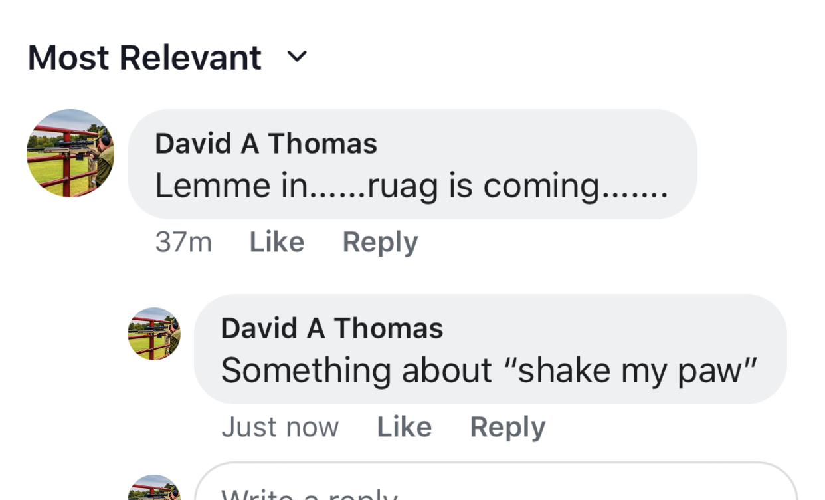Screen dimensions: 825x500
Task: Open the Most Relevant sort dropdown
Action: click(x=145, y=58)
